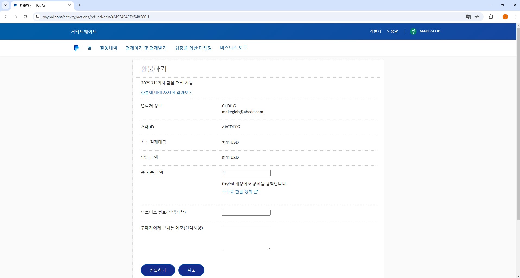Open a new browser tab
Viewport: 520px width, 278px height.
[79, 5]
